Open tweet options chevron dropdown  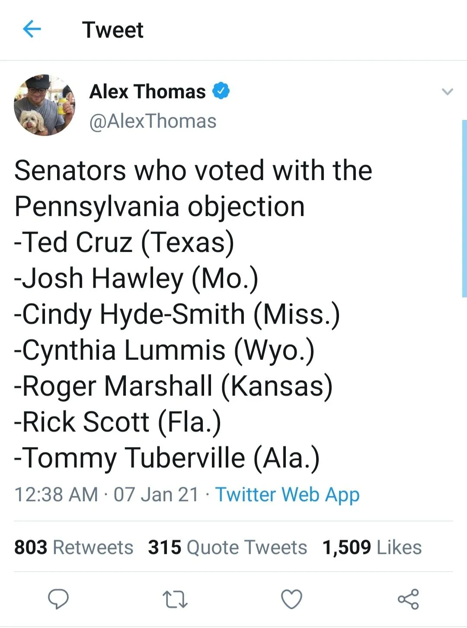pyautogui.click(x=447, y=92)
